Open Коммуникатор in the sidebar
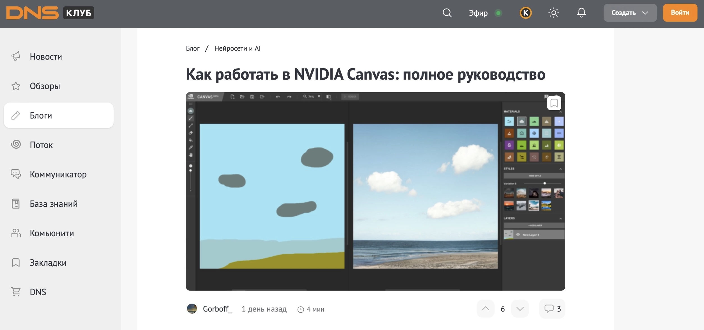 tap(59, 174)
